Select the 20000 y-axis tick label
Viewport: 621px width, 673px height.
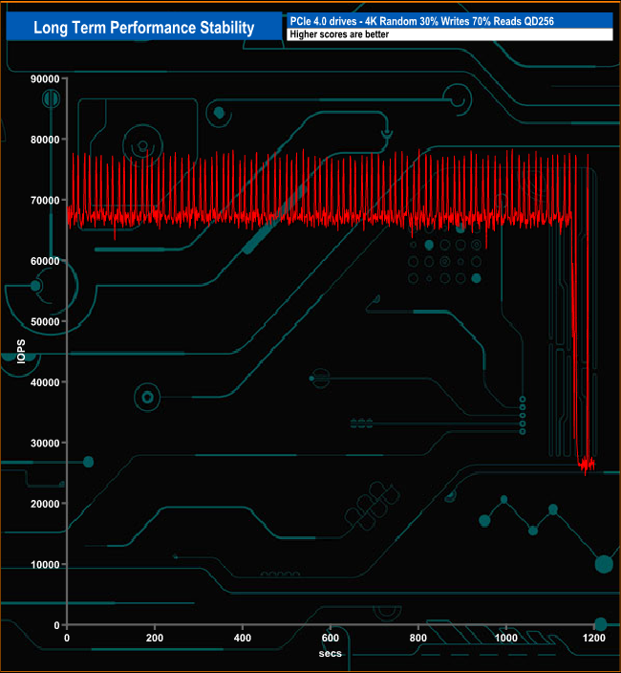[x=44, y=504]
